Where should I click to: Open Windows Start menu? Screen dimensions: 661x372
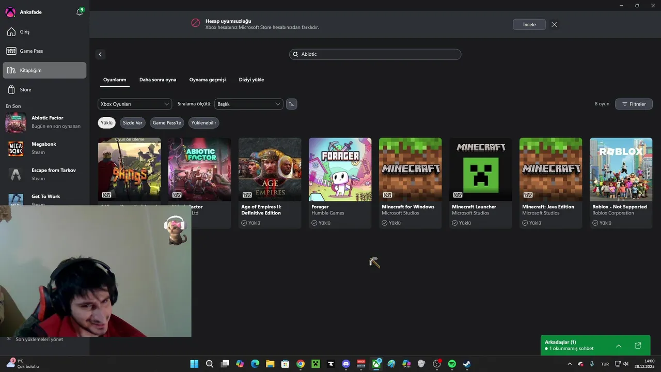194,364
